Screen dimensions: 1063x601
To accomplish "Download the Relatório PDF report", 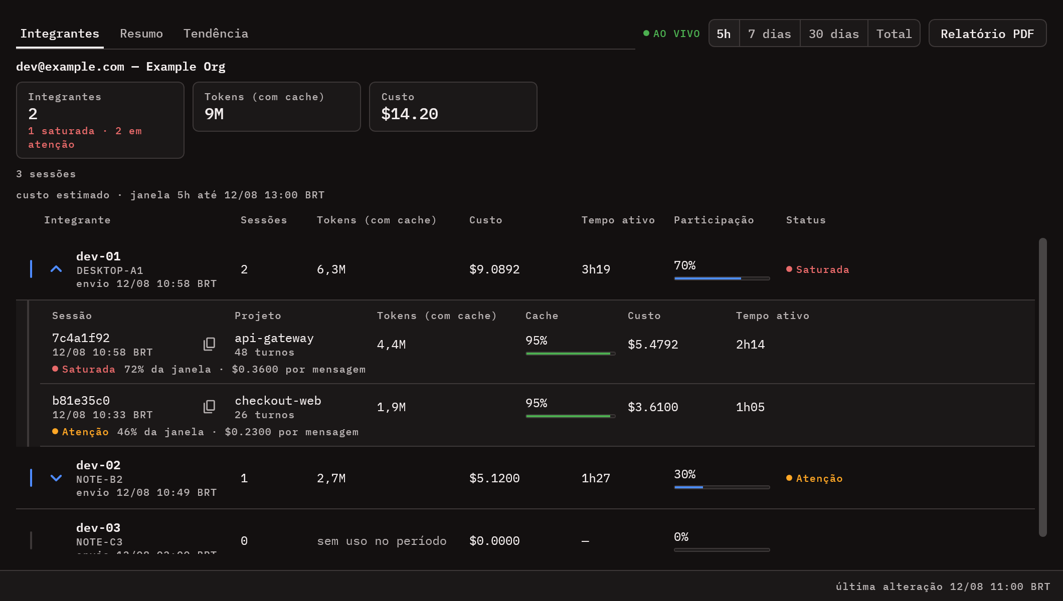I will [x=987, y=34].
